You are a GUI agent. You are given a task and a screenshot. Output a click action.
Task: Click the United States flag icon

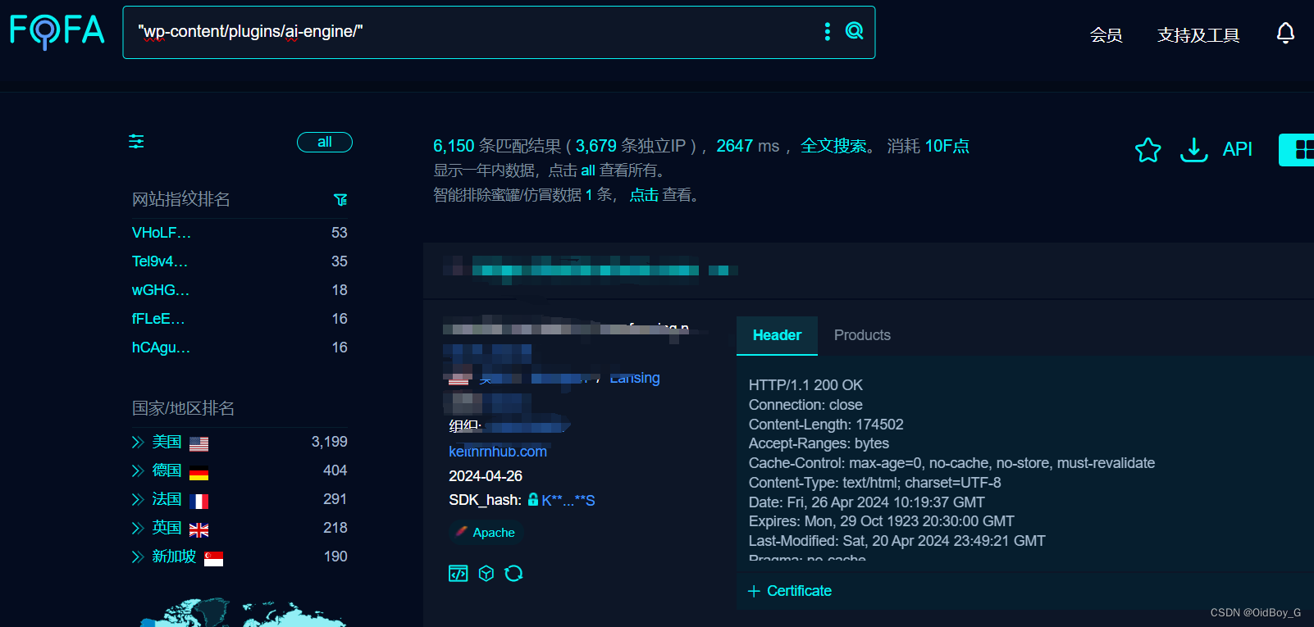pyautogui.click(x=198, y=443)
